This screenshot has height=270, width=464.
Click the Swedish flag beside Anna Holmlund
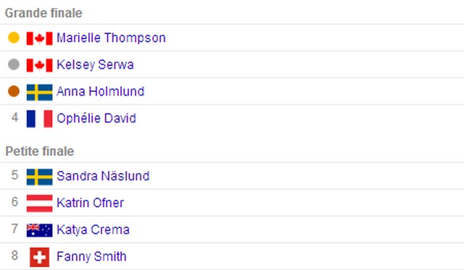pyautogui.click(x=39, y=92)
